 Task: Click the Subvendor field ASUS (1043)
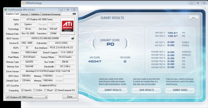61,43
